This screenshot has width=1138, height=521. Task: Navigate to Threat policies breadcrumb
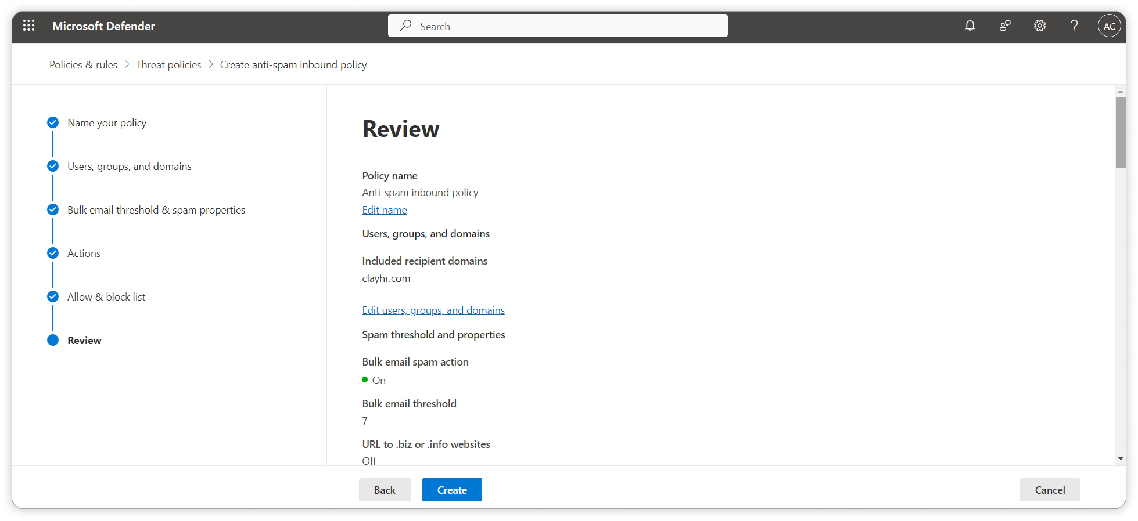[168, 65]
